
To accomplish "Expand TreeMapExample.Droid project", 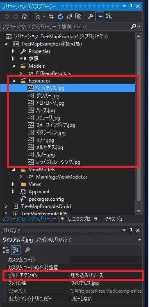I will click(x=6, y=206).
